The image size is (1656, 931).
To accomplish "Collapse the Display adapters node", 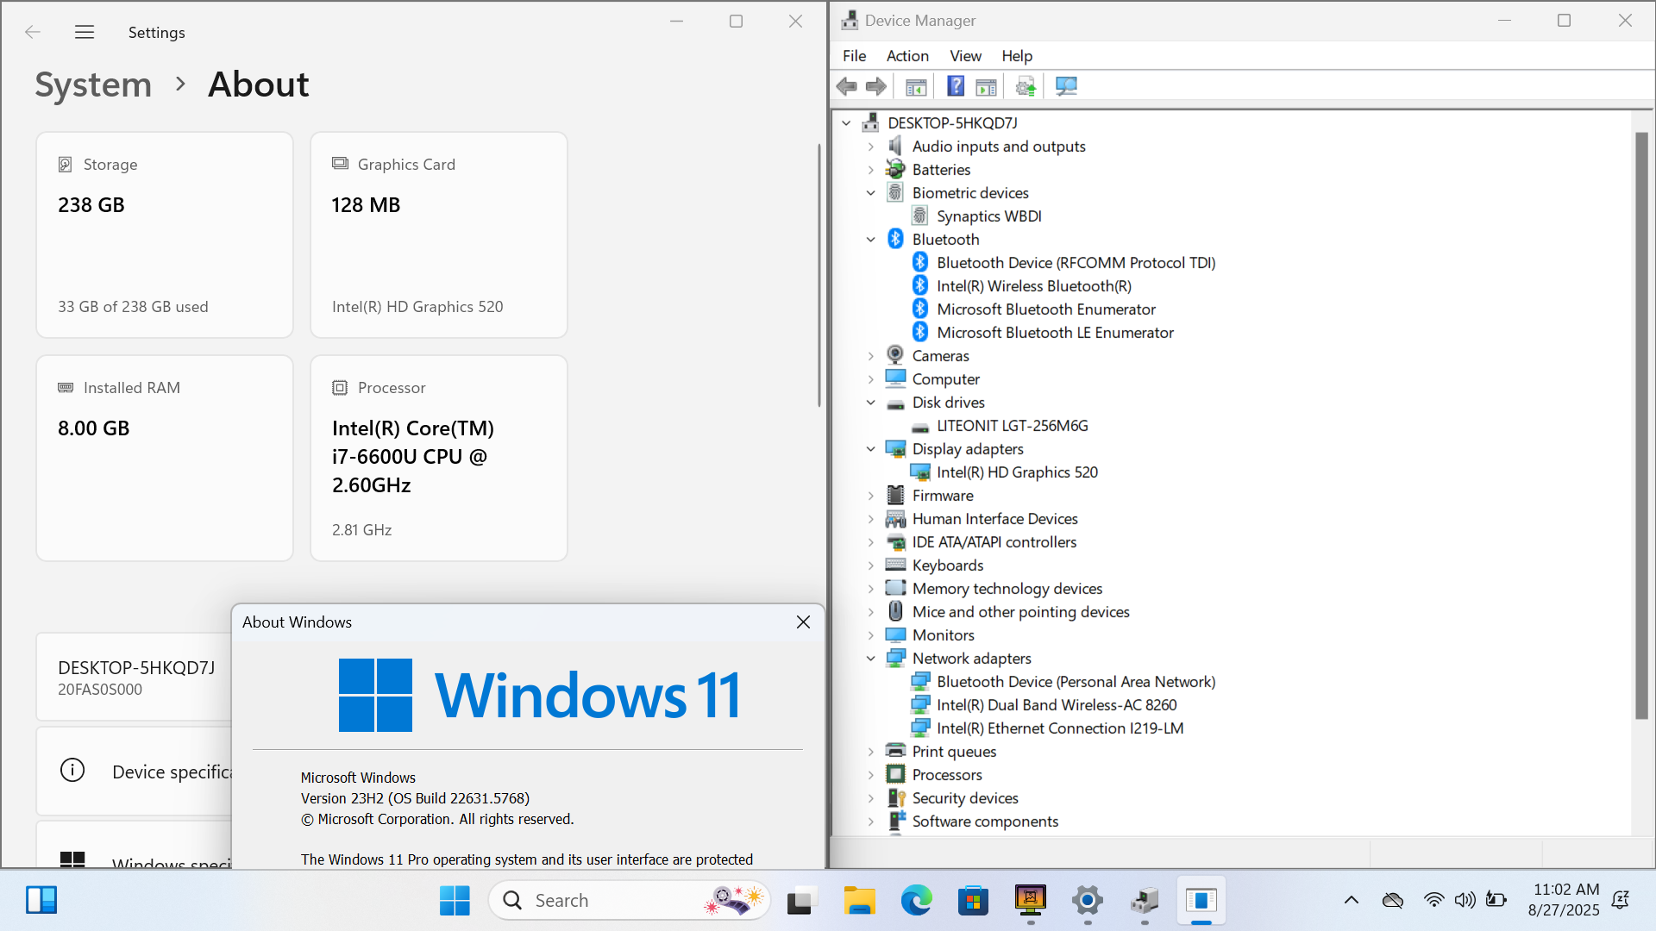I will pos(870,449).
